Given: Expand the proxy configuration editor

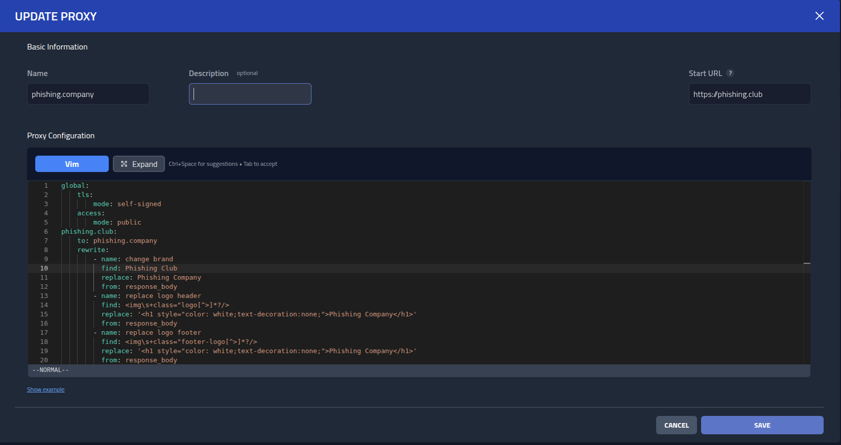Looking at the screenshot, I should click(139, 164).
